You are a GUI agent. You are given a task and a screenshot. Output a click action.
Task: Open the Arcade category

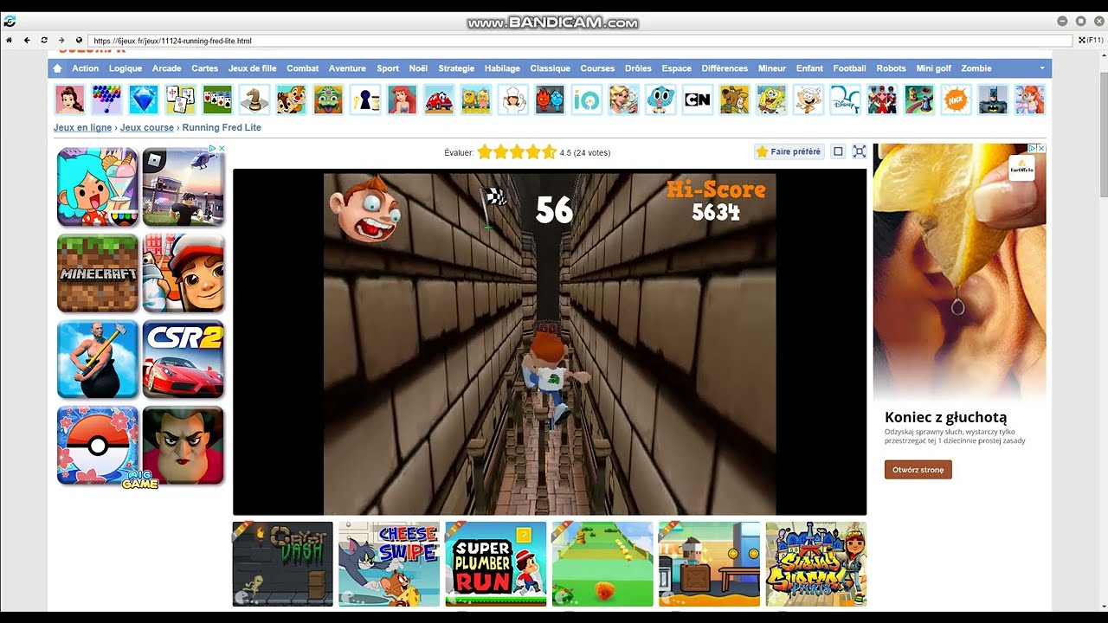(167, 68)
